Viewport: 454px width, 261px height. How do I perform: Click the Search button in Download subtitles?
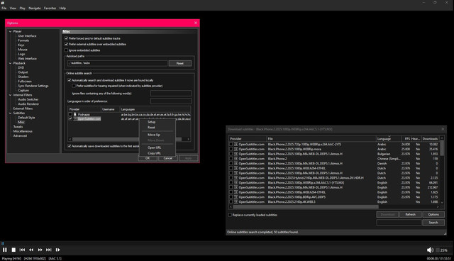pyautogui.click(x=433, y=223)
